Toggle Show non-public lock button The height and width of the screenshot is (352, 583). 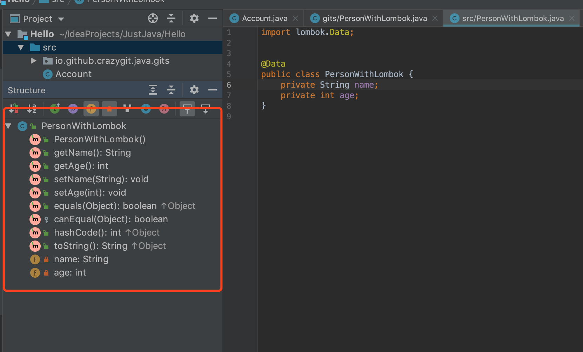coord(109,109)
